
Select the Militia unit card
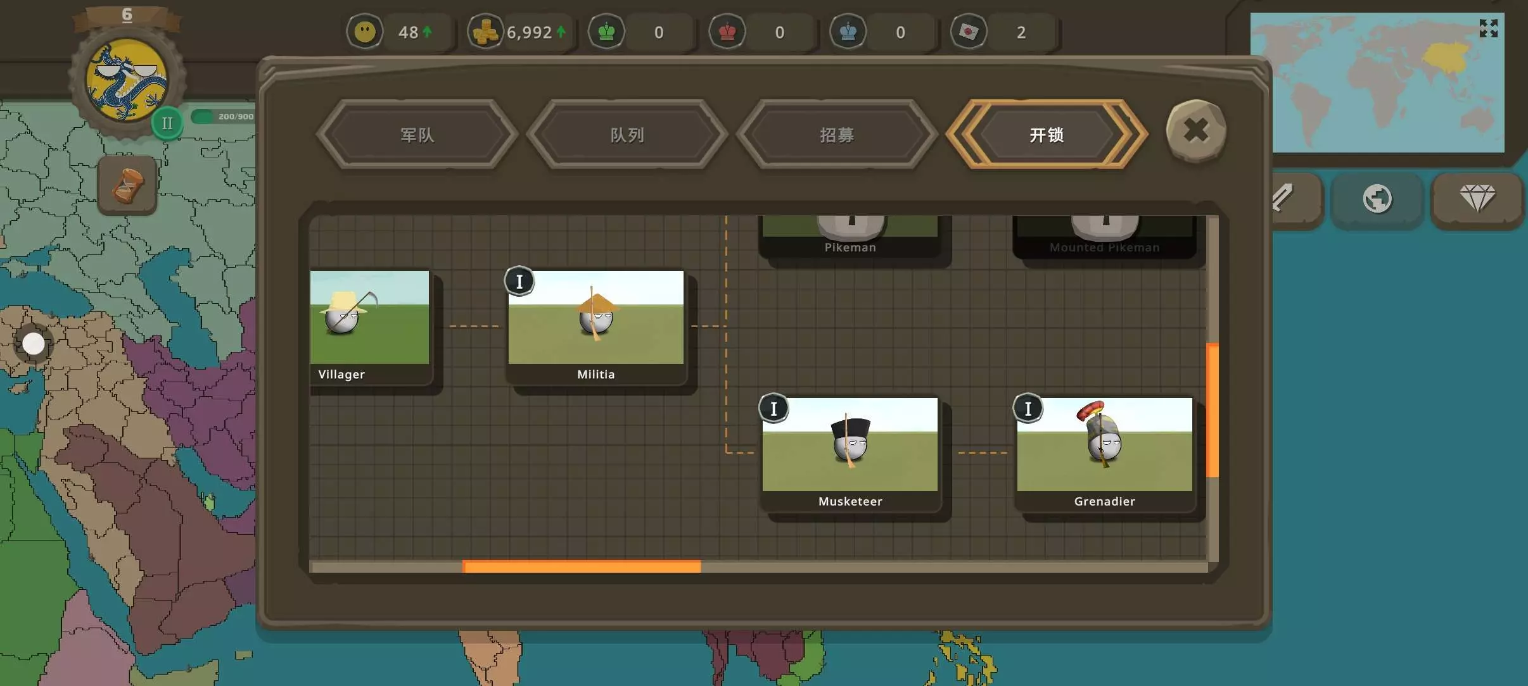coord(595,325)
